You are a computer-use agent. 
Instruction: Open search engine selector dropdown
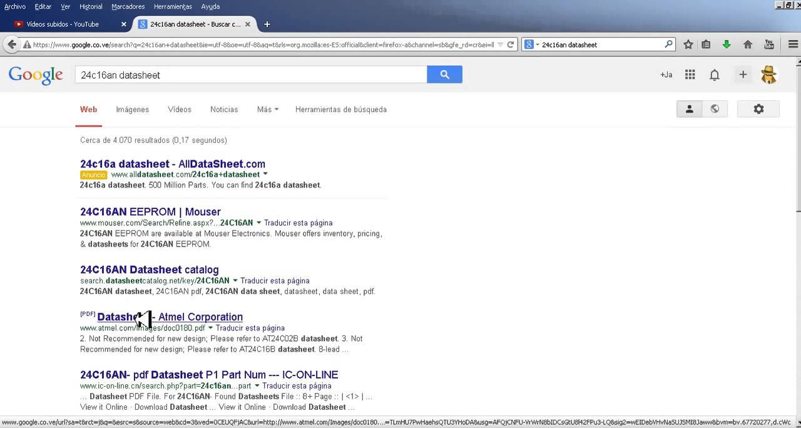tap(531, 44)
